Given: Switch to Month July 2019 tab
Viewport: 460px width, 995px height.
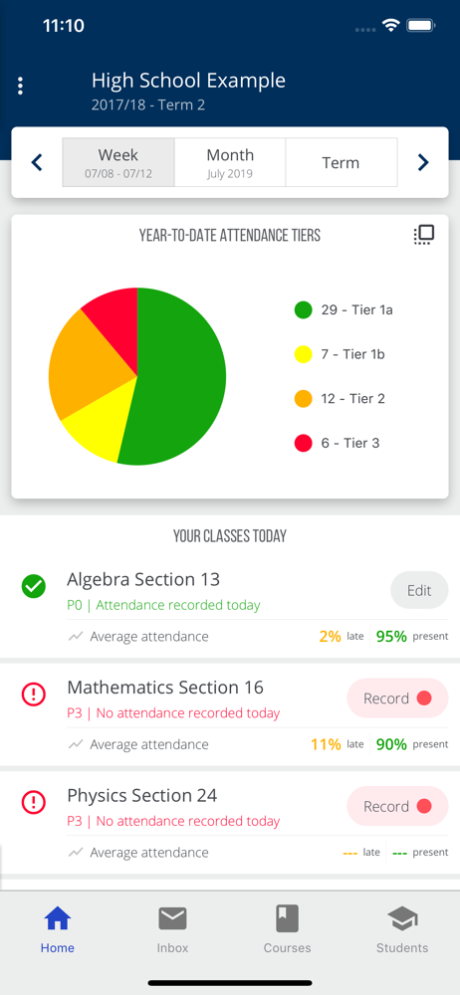Looking at the screenshot, I should point(230,162).
